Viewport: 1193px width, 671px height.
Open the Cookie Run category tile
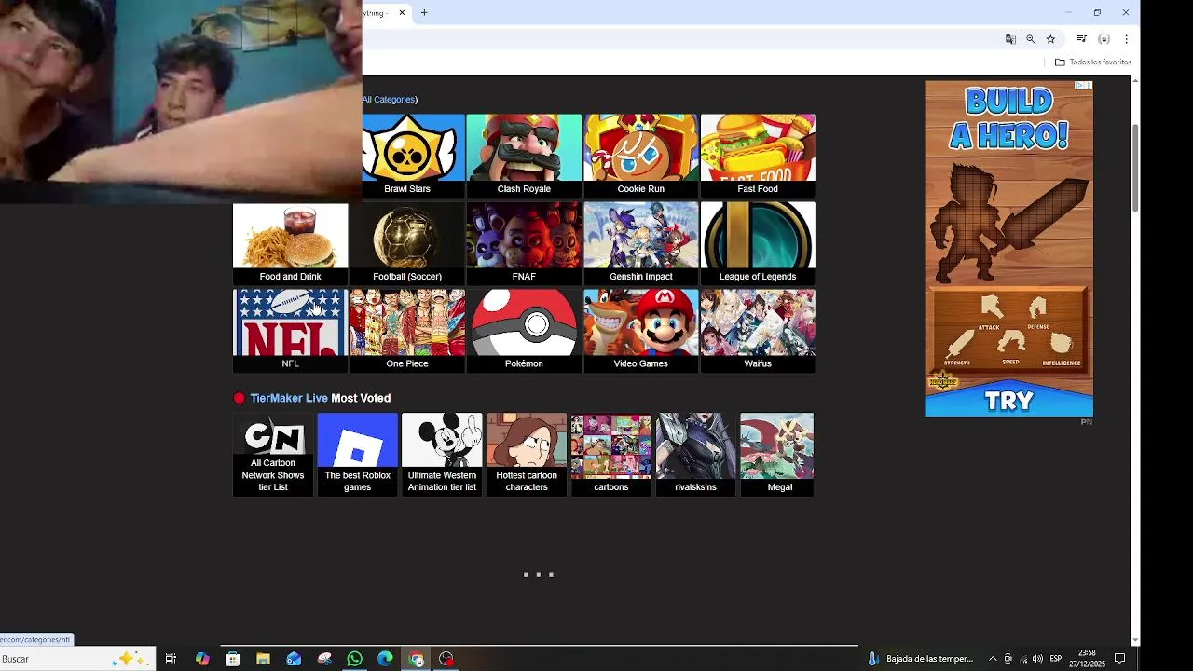(x=640, y=156)
